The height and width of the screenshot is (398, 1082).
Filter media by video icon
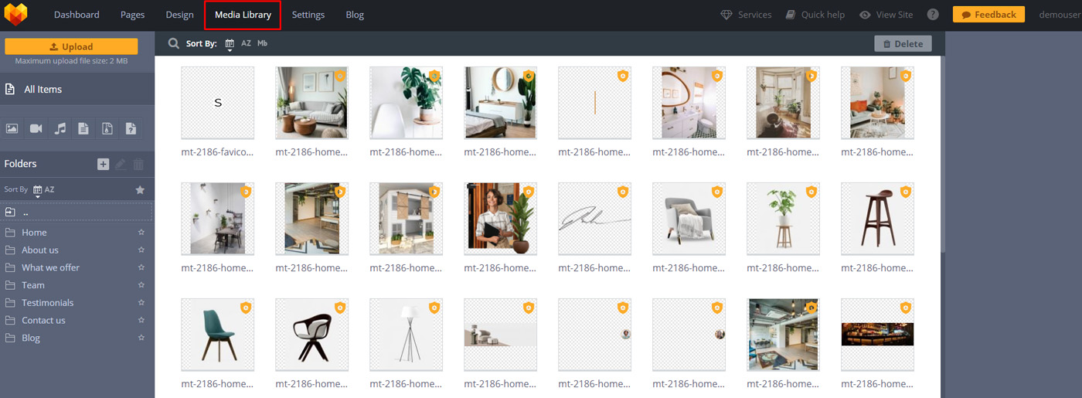pyautogui.click(x=36, y=128)
